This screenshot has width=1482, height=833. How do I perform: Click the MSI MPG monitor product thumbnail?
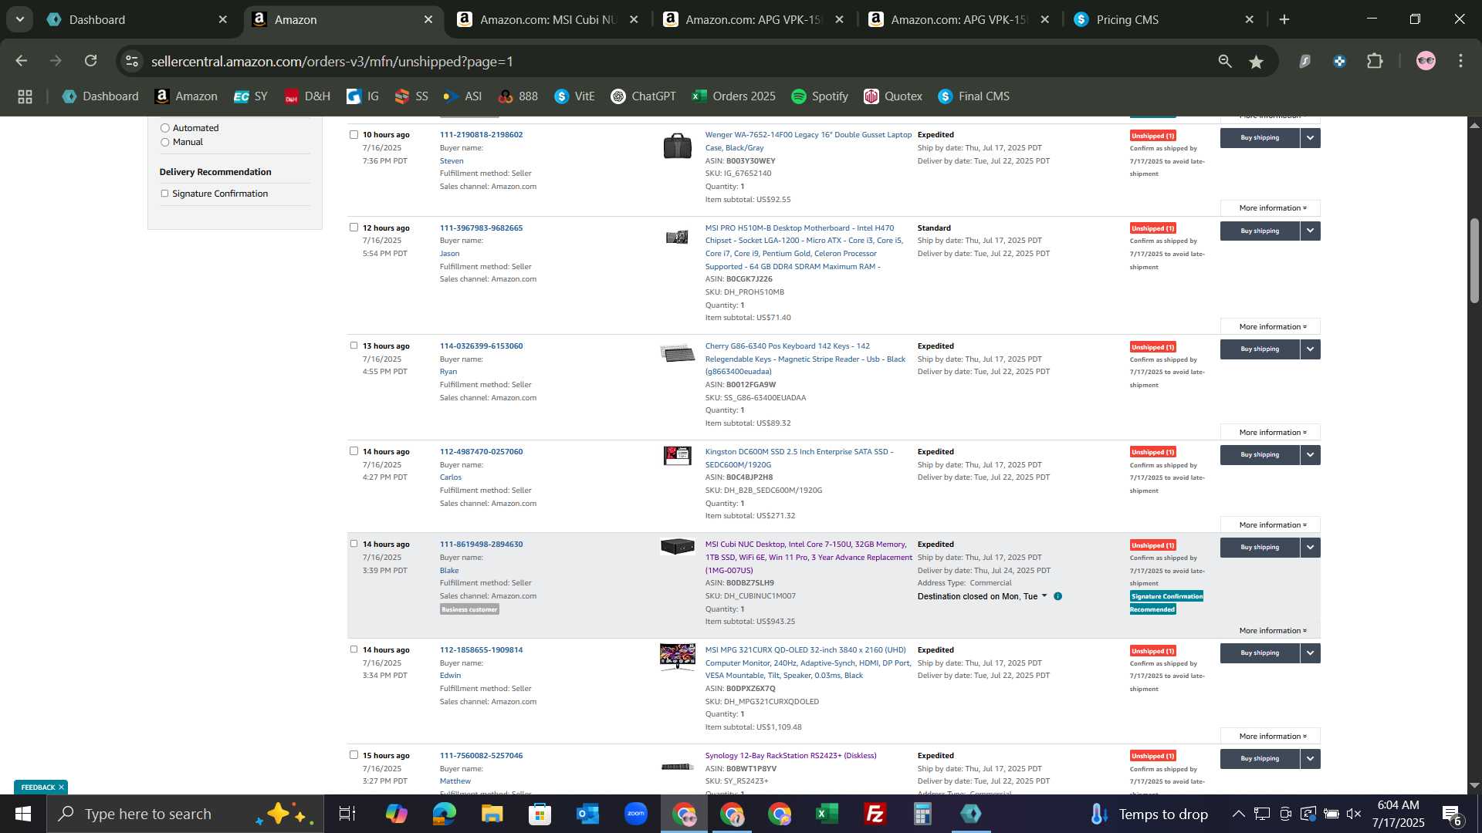pos(677,656)
